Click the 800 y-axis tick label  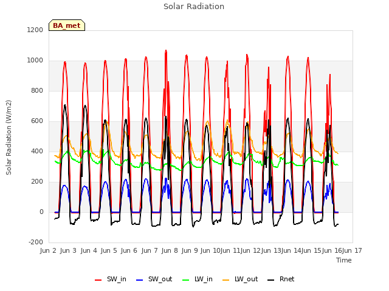[37, 91]
